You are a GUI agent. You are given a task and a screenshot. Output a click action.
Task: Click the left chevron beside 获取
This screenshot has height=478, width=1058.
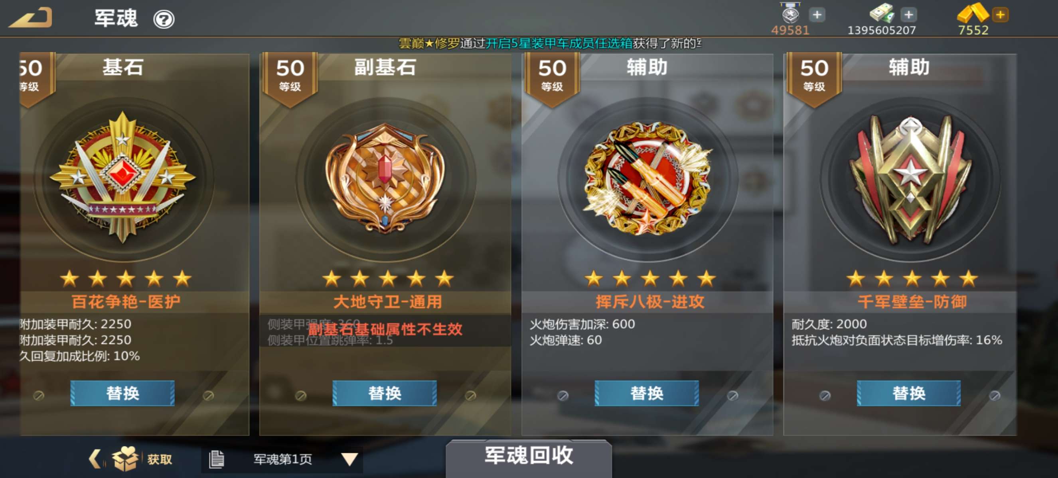[95, 459]
